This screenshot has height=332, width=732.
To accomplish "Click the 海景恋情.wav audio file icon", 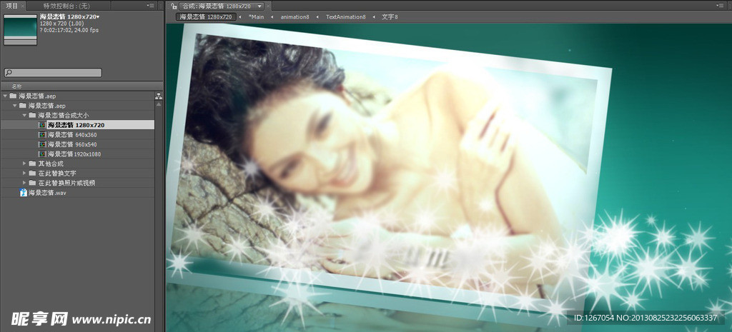I will click(x=24, y=193).
